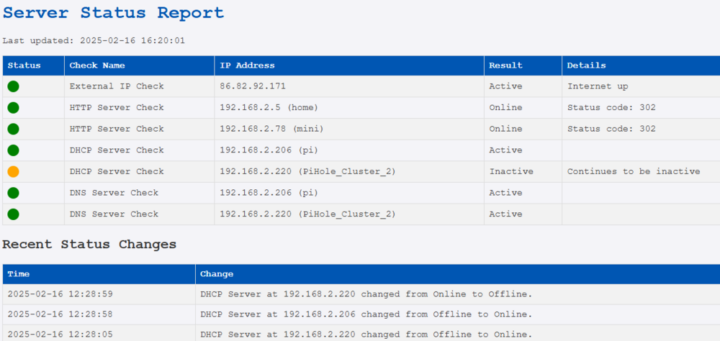Click green status dot for 192.168.2.5 (home)
Viewport: 720px width, 341px height.
pyautogui.click(x=13, y=108)
